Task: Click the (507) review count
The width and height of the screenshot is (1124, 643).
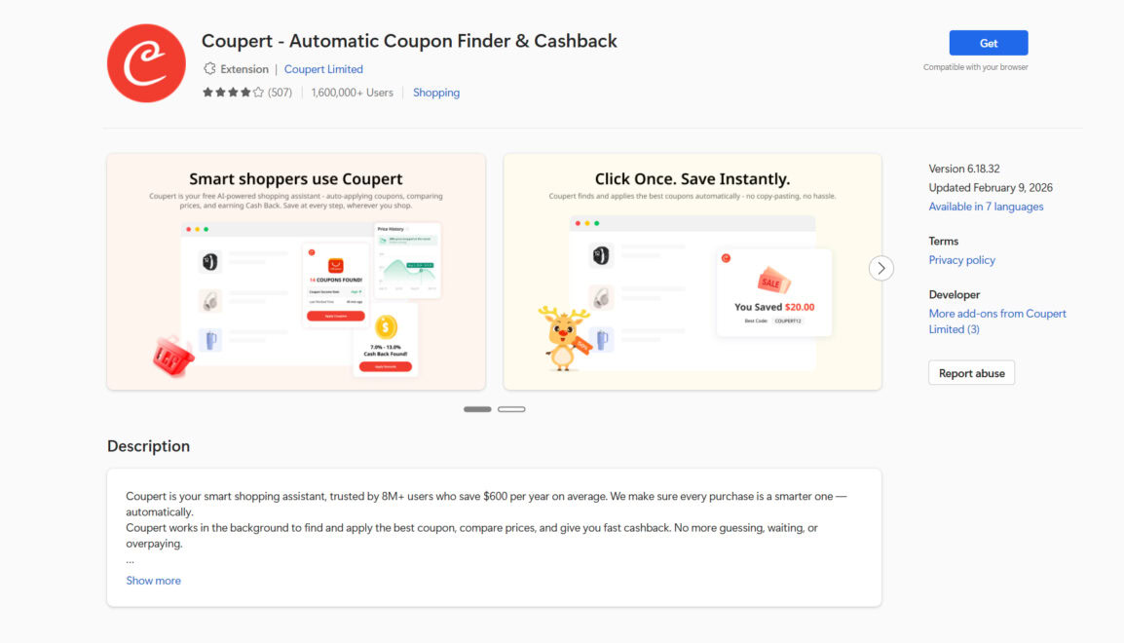Action: click(280, 93)
